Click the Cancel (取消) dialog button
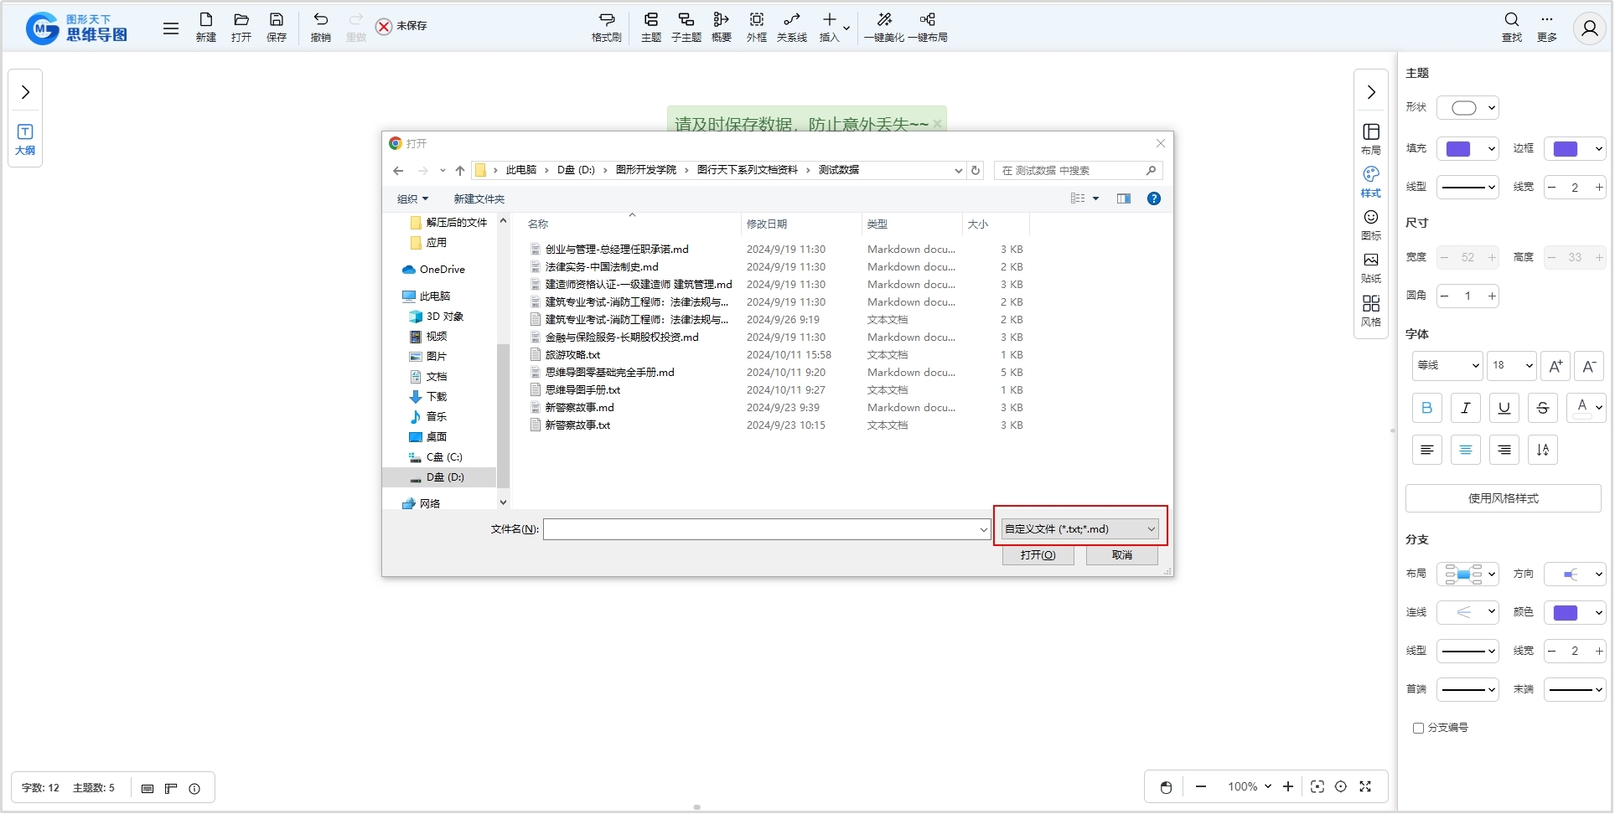Viewport: 1615px width, 814px height. click(x=1121, y=555)
